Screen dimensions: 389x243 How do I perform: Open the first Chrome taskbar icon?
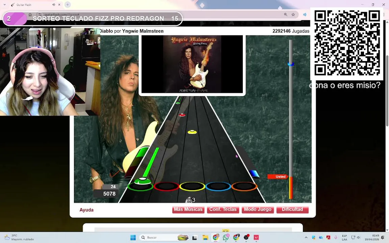click(x=215, y=238)
